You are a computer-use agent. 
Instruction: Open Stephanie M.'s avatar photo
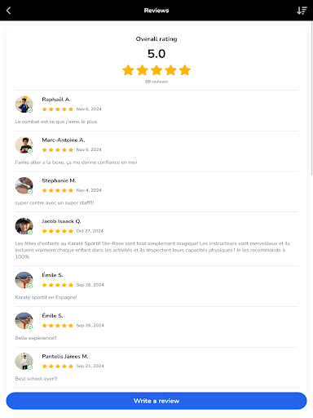click(x=24, y=185)
